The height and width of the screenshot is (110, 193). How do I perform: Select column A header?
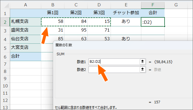coord(26,5)
